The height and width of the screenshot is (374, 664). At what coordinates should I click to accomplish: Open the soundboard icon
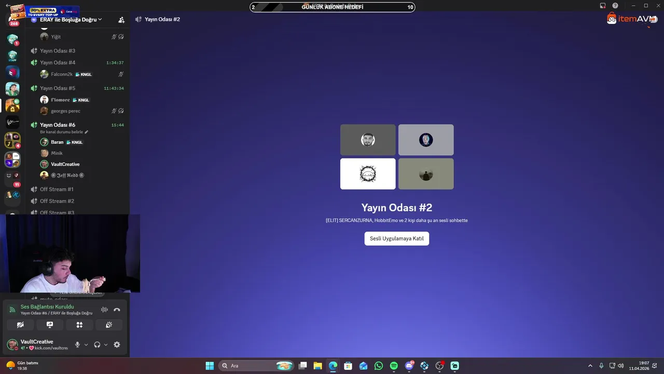(109, 325)
